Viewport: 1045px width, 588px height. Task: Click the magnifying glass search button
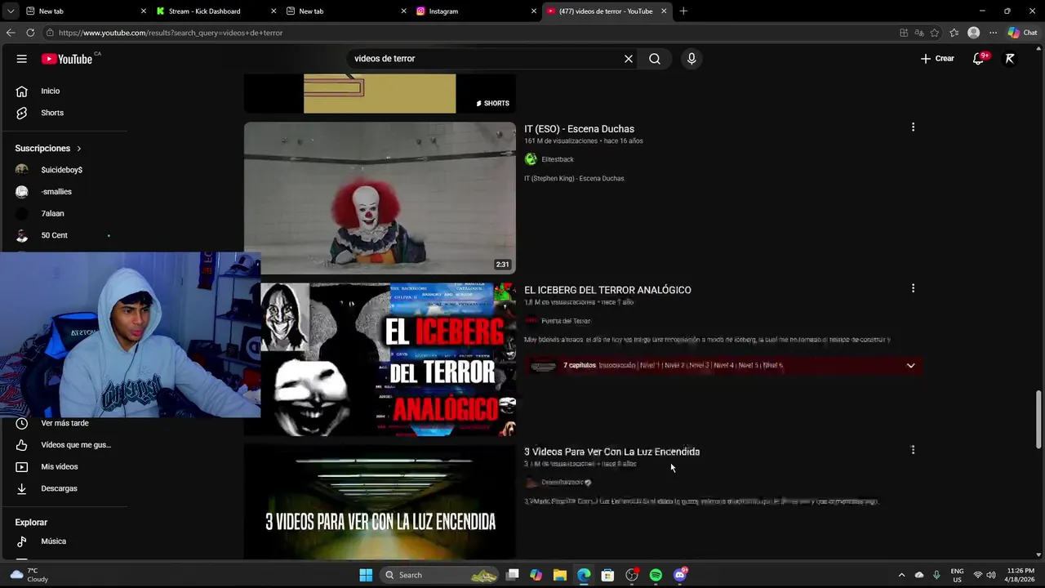(x=655, y=59)
